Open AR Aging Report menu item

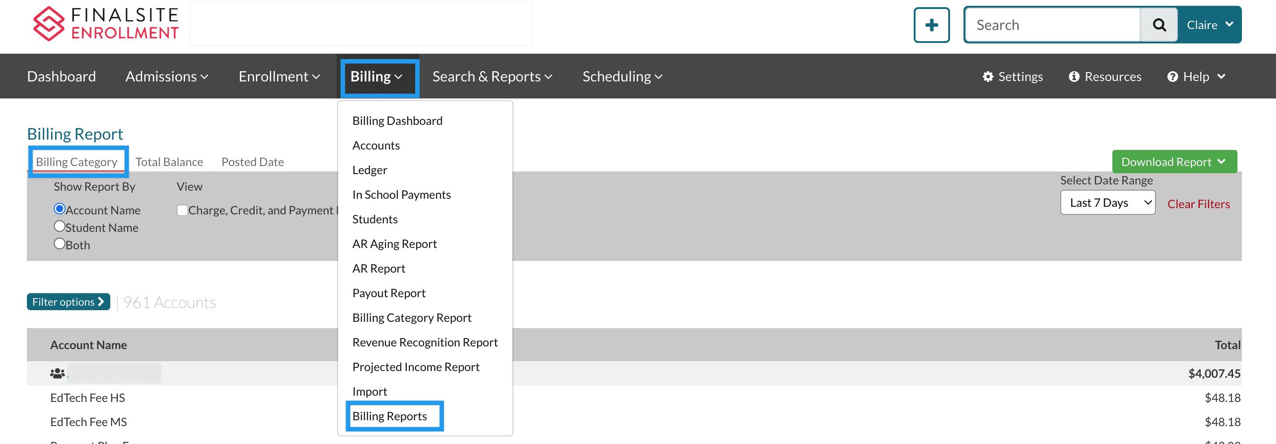tap(394, 244)
